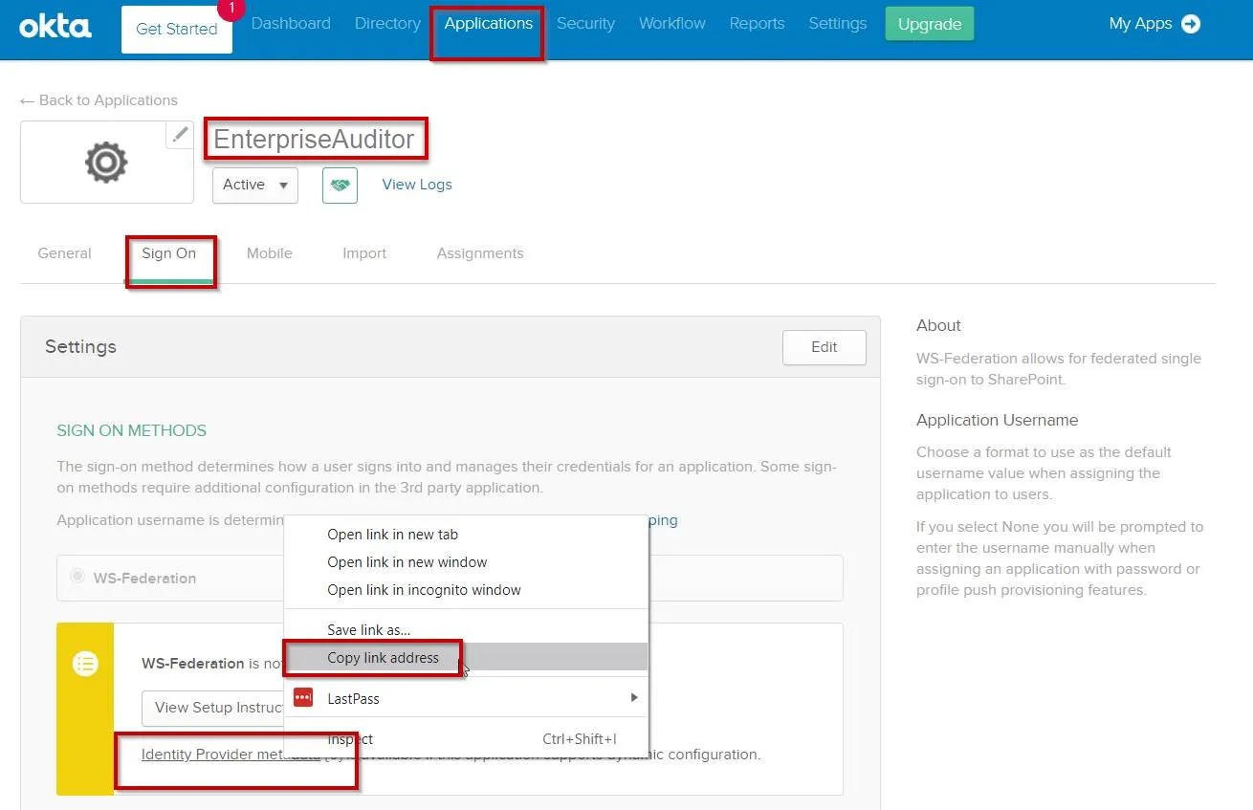Switch to the Sign On tab

pyautogui.click(x=169, y=253)
